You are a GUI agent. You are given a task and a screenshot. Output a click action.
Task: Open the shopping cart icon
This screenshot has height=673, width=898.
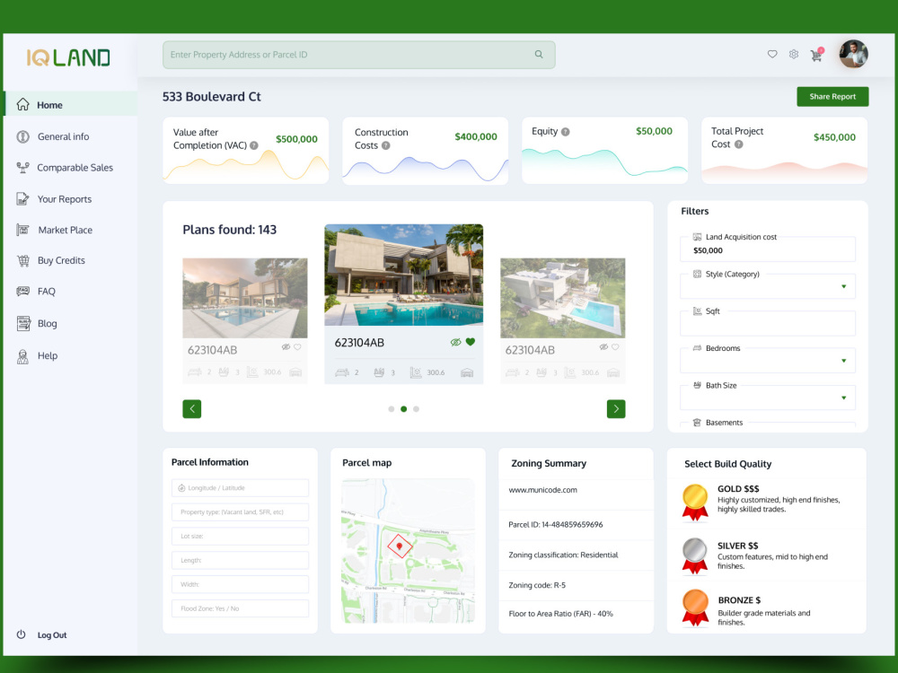pyautogui.click(x=816, y=55)
